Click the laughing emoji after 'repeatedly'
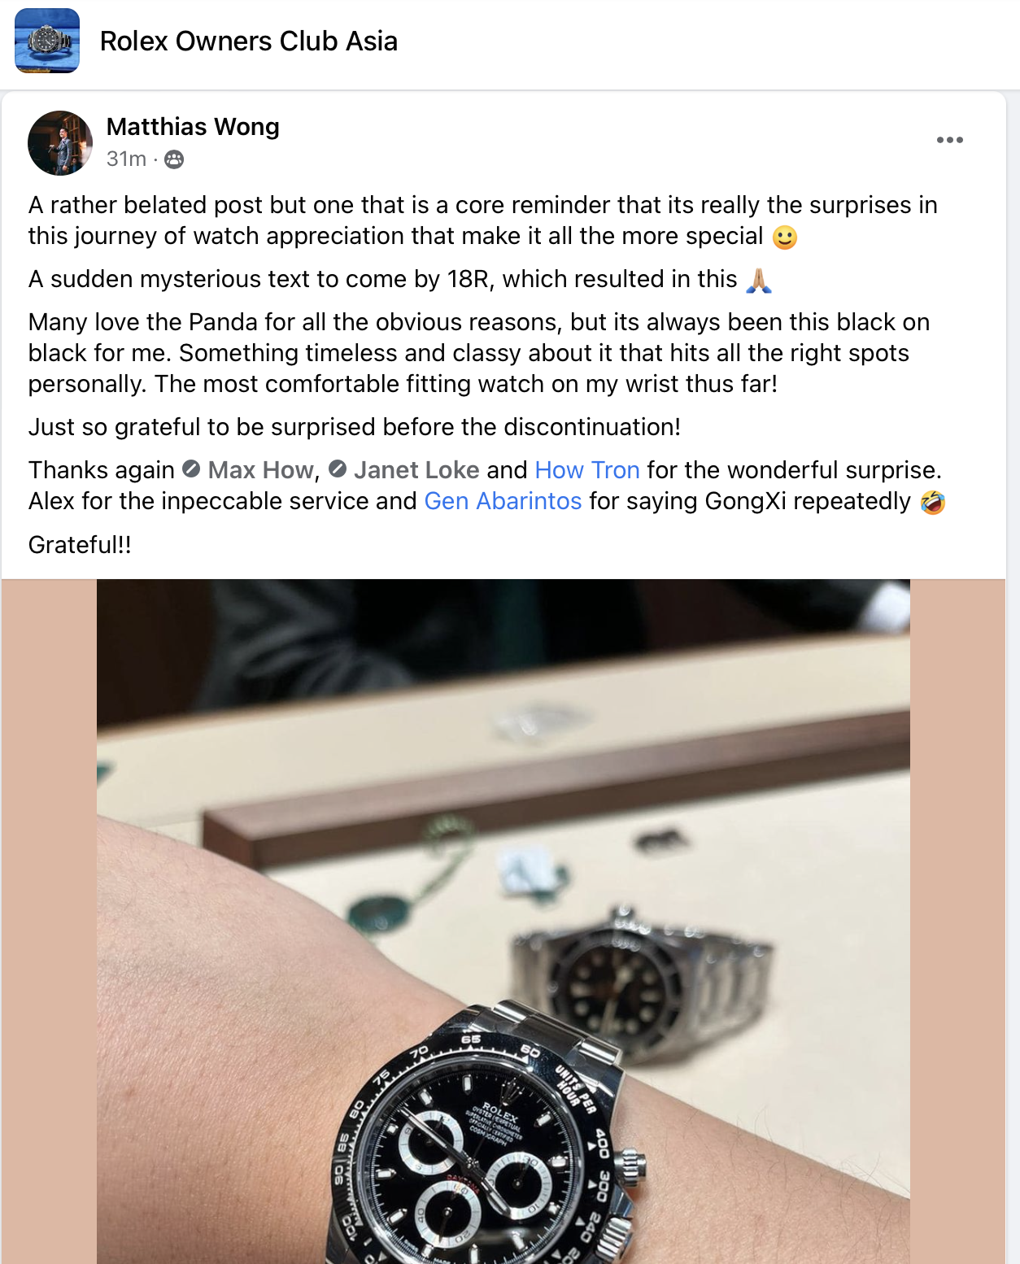 [933, 503]
